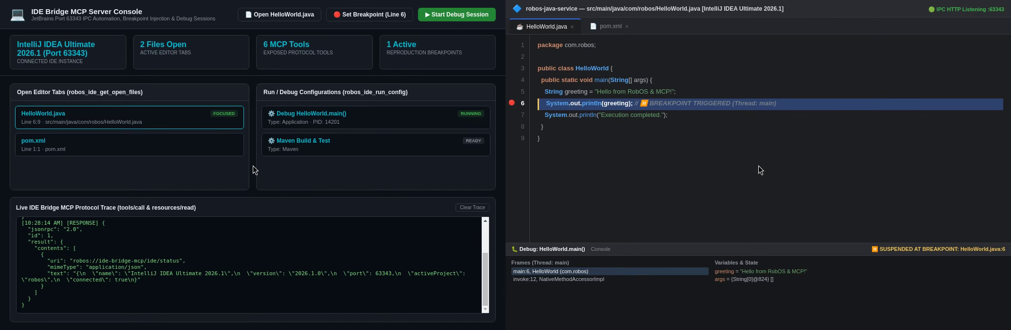
Task: Click the laptop icon in console header
Action: (17, 15)
